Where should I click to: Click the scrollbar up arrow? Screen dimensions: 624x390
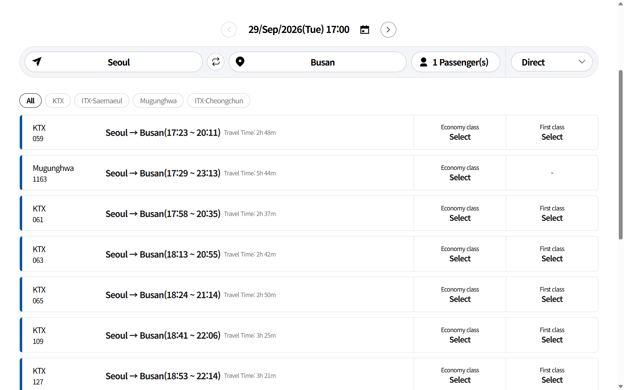(621, 3)
